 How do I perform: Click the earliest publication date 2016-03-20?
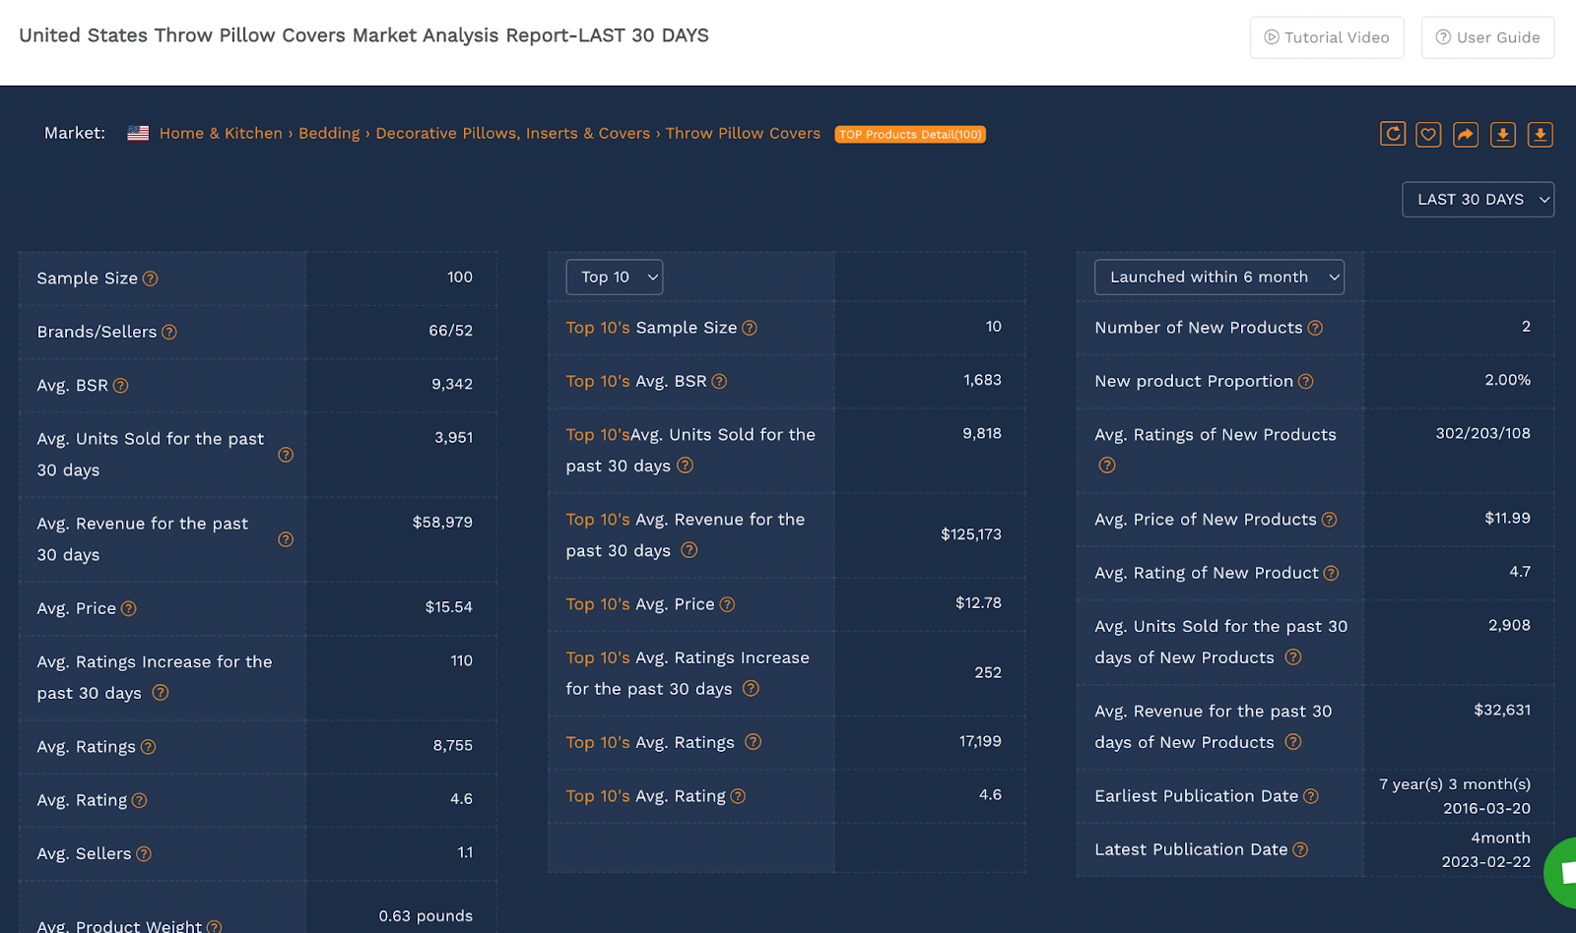(x=1486, y=808)
